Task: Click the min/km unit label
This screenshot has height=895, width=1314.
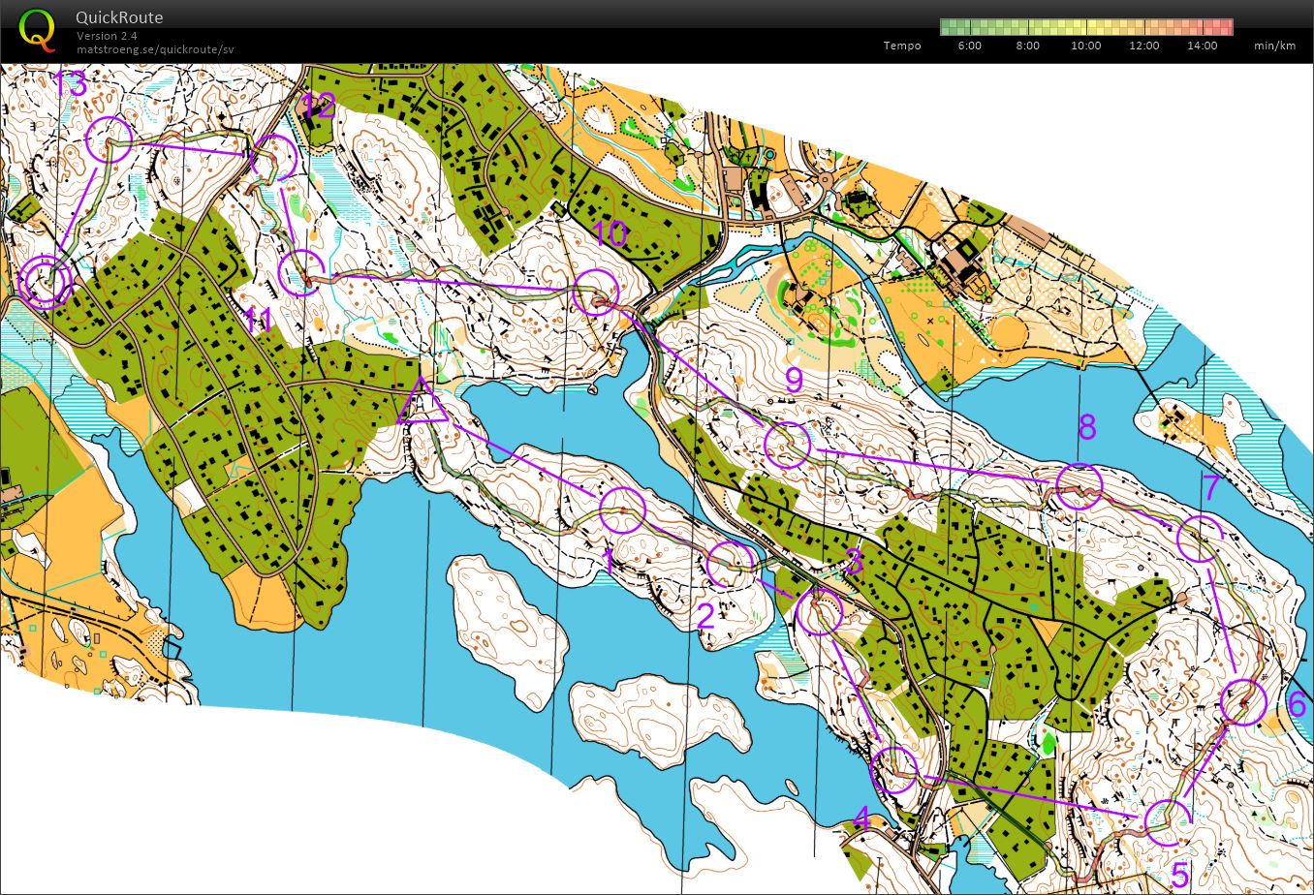Action: (x=1274, y=46)
